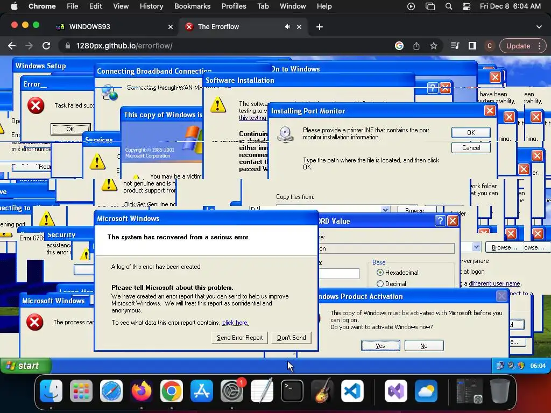Image resolution: width=551 pixels, height=413 pixels.
Task: Open Trash in the dock
Action: click(x=500, y=391)
